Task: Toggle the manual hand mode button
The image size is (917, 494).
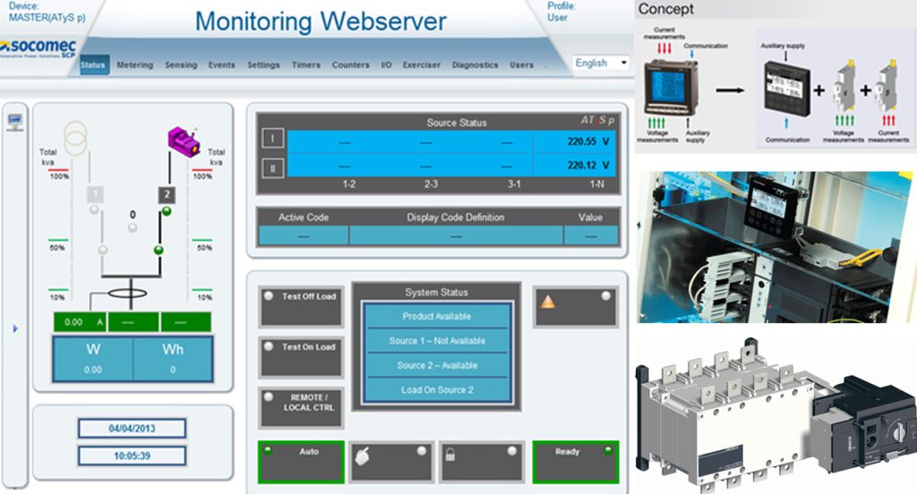Action: [392, 462]
